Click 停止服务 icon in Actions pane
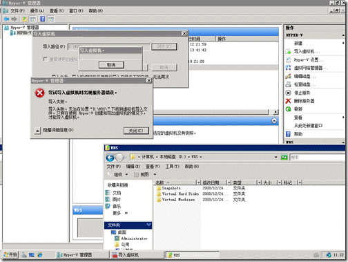This screenshot has width=348, height=262. click(x=288, y=93)
